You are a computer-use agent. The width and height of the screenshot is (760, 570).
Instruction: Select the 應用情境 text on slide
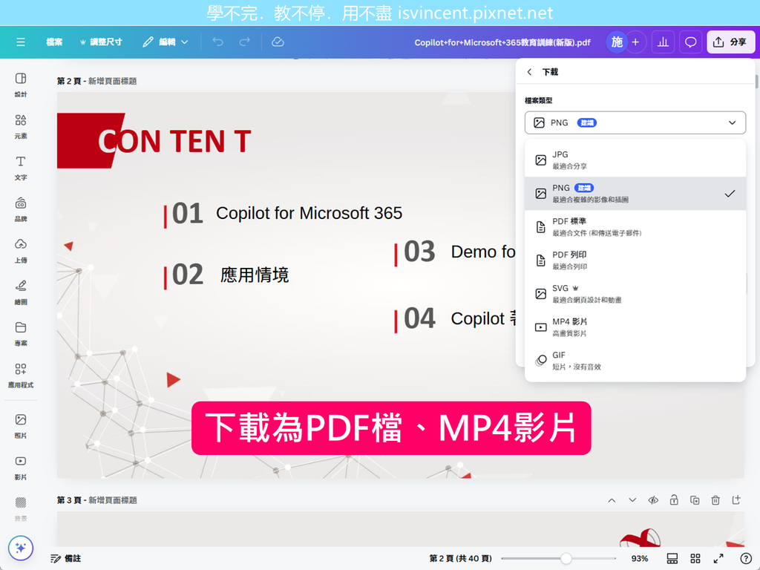255,275
